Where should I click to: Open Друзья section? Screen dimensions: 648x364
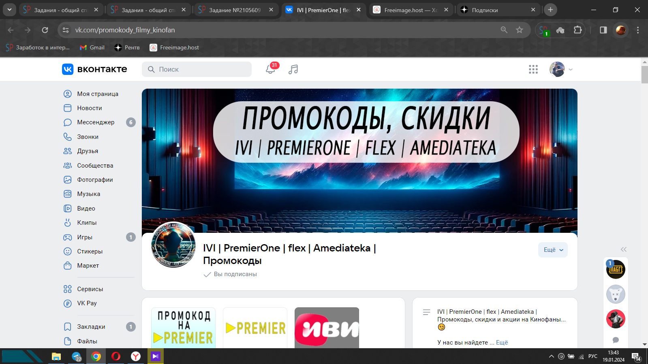coord(88,151)
